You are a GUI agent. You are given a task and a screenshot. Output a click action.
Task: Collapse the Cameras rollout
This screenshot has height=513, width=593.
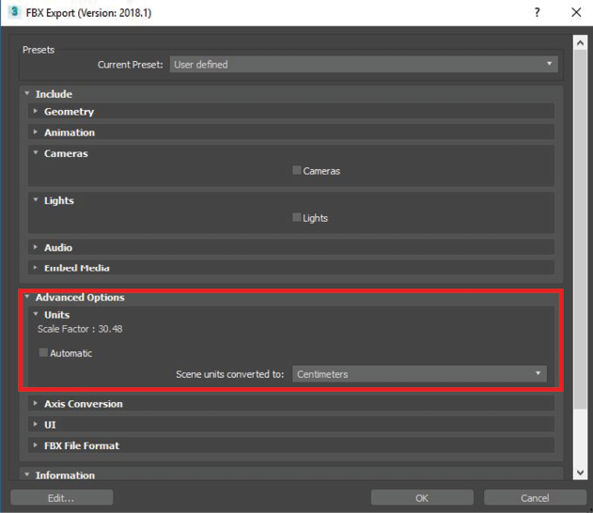[36, 153]
